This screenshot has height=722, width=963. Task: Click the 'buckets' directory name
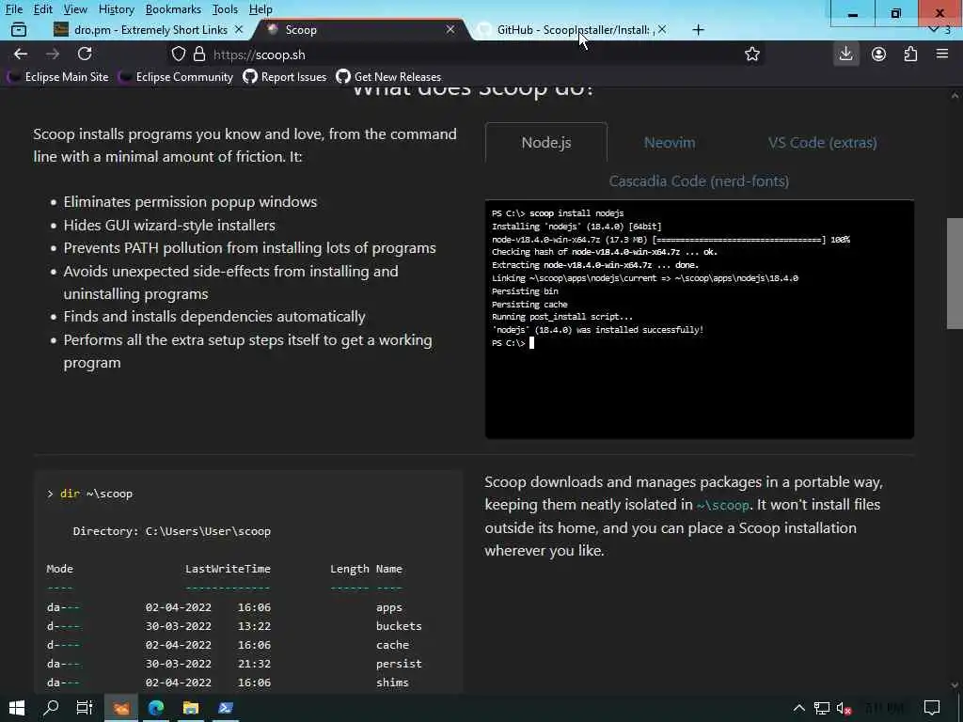click(399, 626)
